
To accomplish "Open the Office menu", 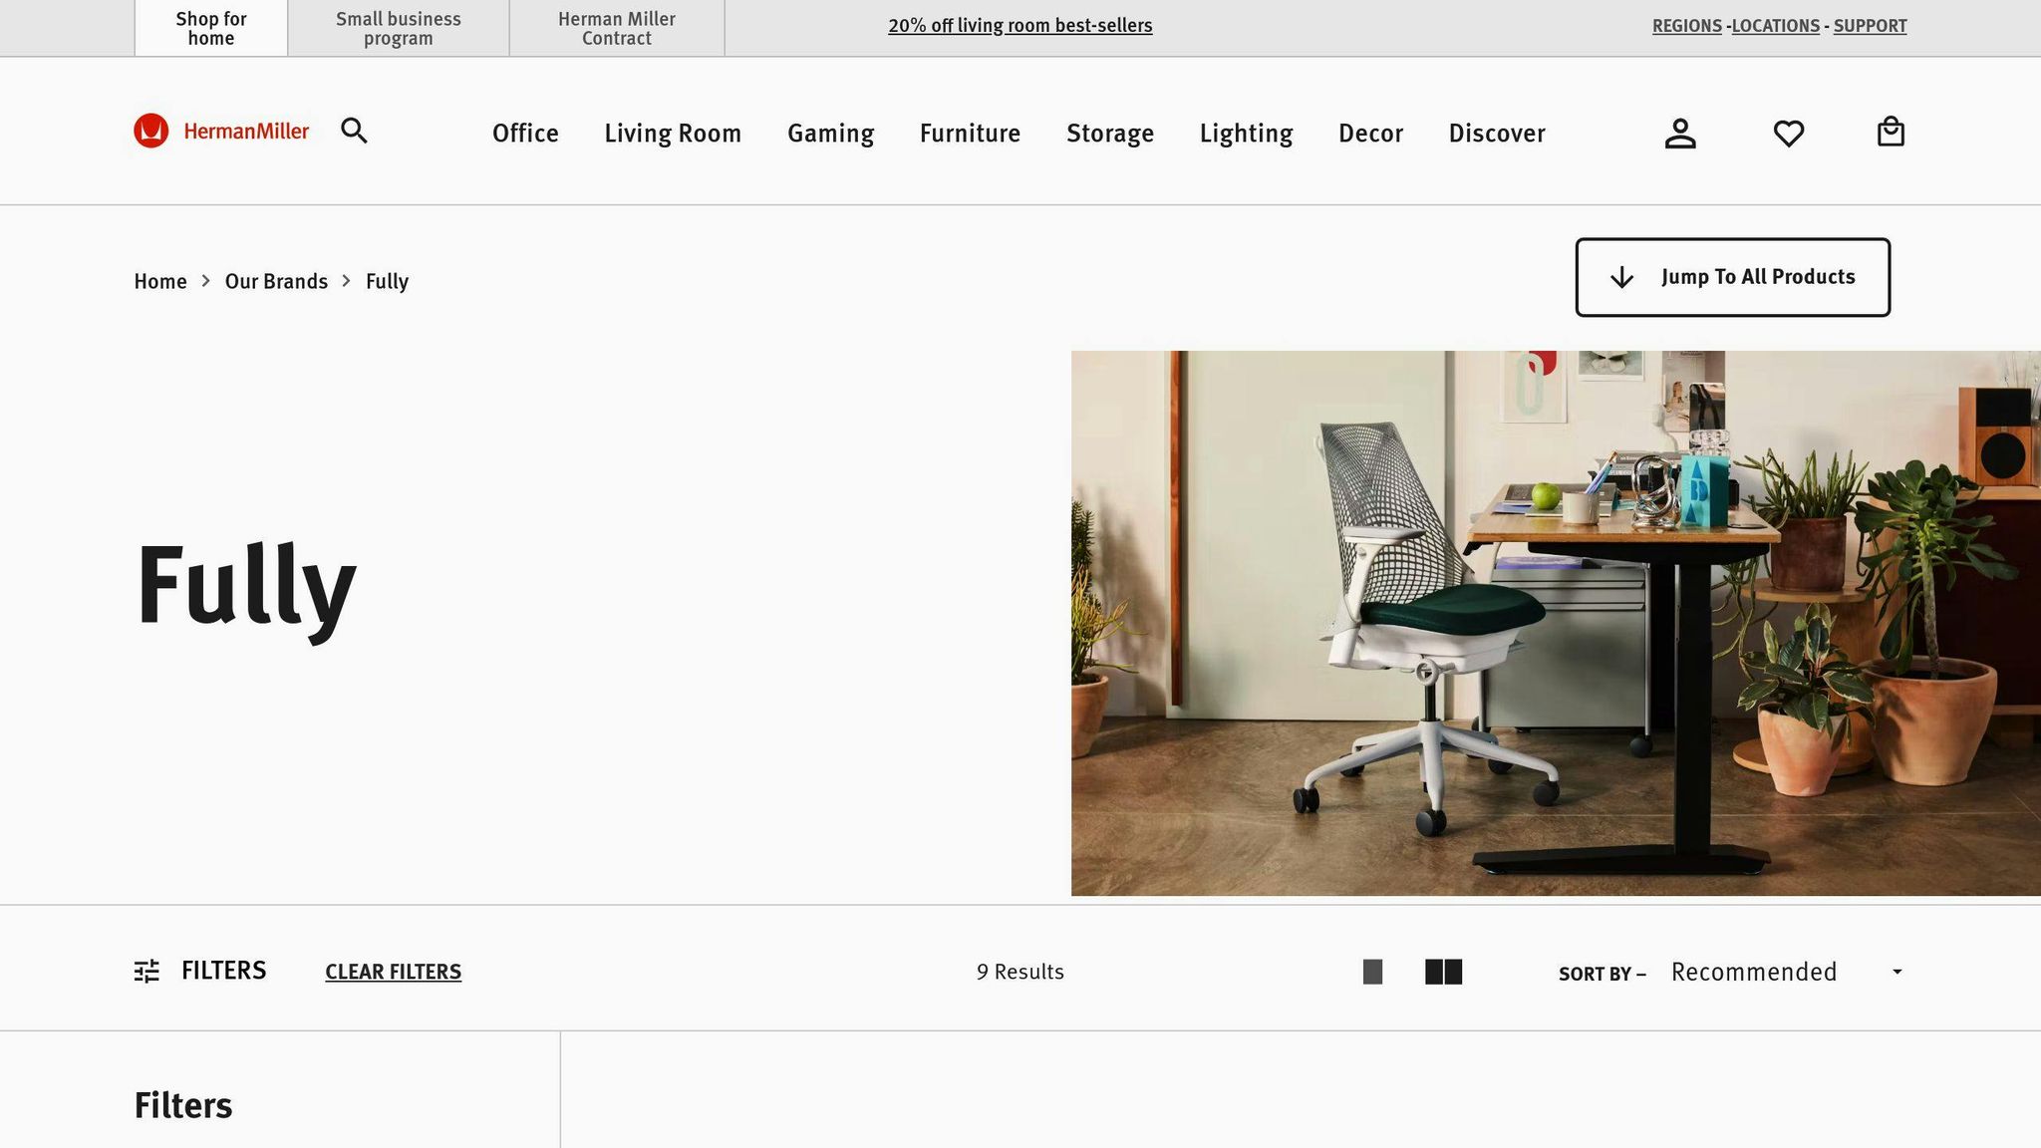I will click(525, 133).
